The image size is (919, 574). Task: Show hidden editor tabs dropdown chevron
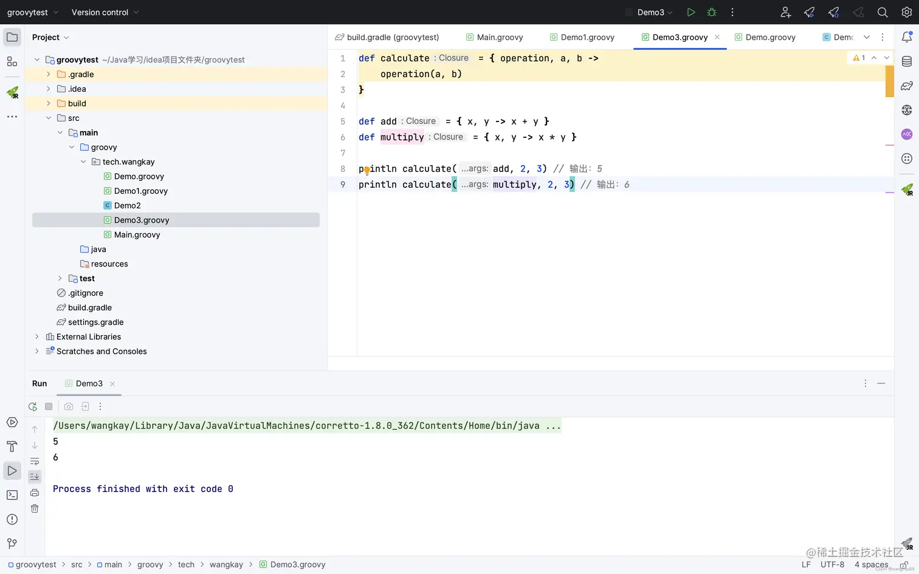tap(867, 37)
